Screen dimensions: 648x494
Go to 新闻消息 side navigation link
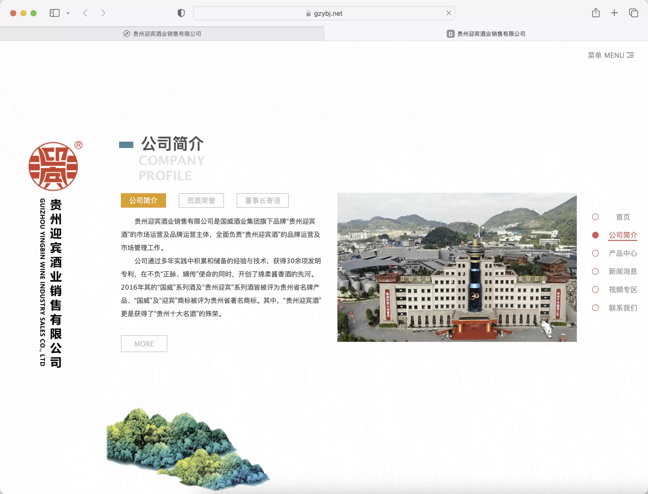pos(623,271)
